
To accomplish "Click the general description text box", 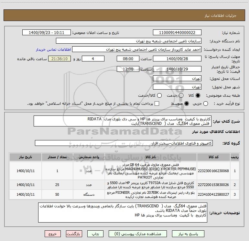I will [x=123, y=121].
